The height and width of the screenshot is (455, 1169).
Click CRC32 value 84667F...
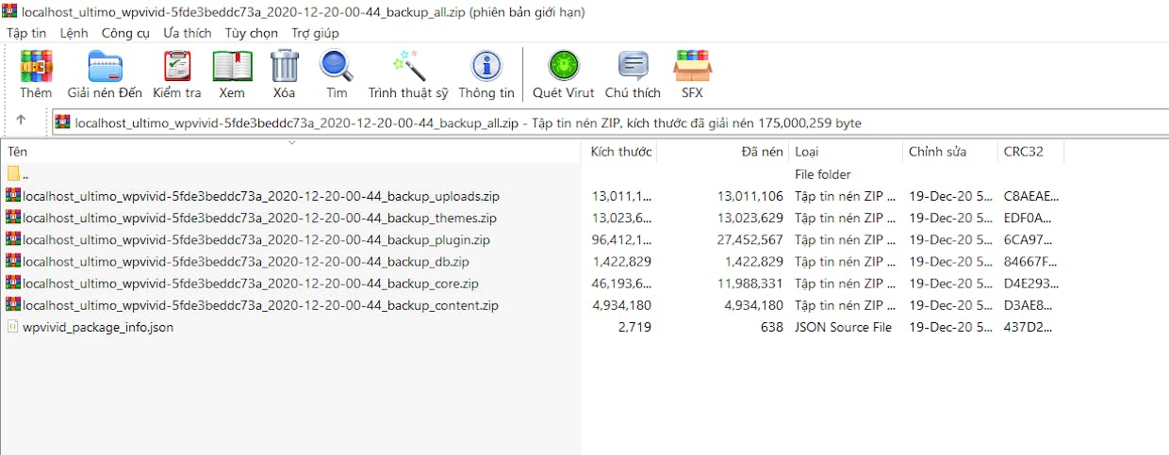pos(1029,261)
